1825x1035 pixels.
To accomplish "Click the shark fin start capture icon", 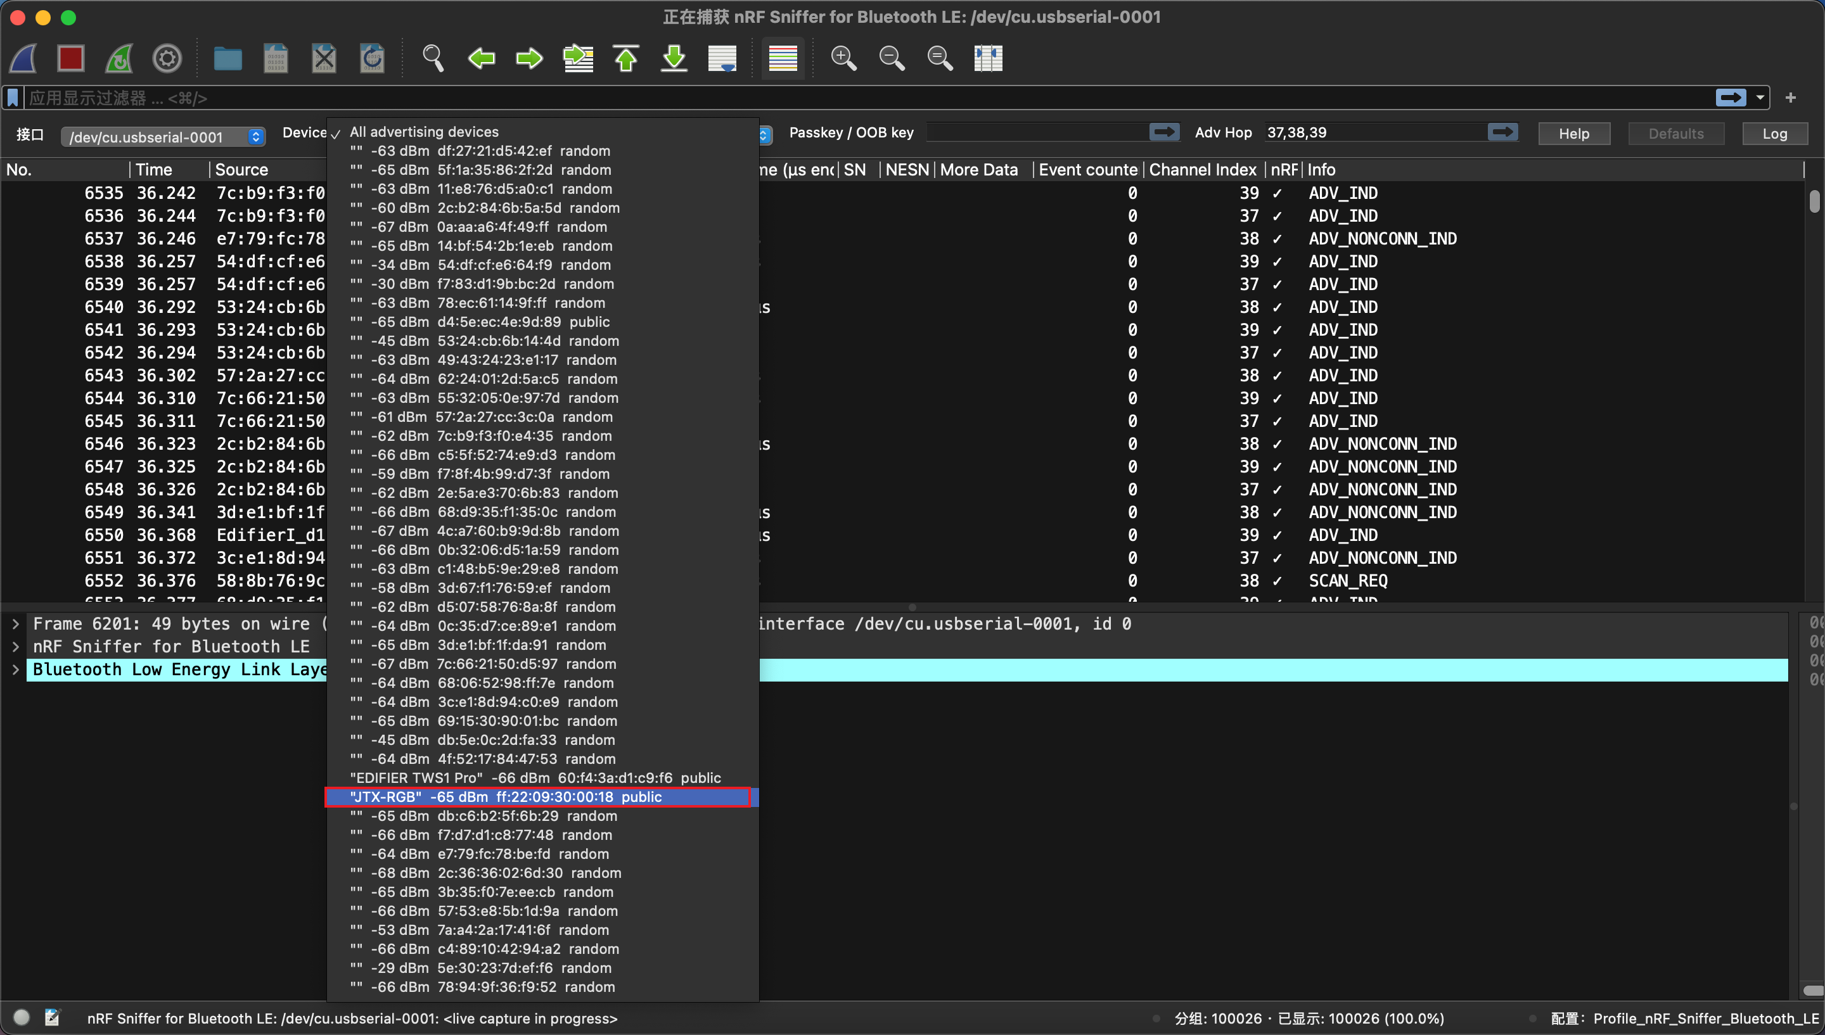I will [23, 58].
